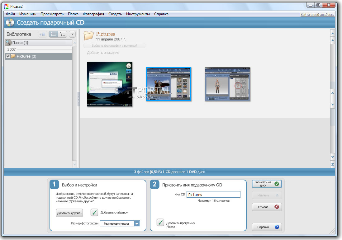Click the photo area scroll slider handle
Image resolution: width=342 pixels, height=240 pixels.
333,99
